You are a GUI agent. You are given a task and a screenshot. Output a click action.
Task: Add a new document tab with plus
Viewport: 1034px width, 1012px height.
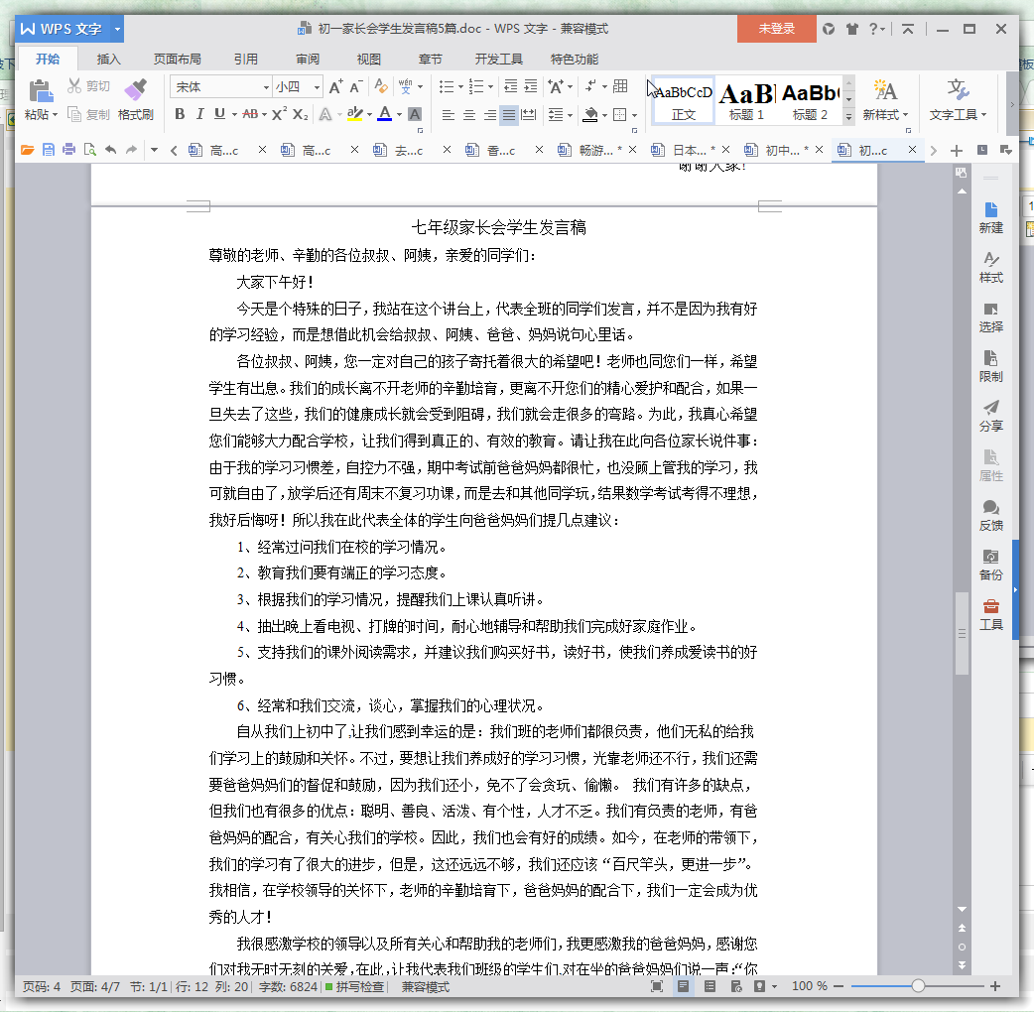957,151
